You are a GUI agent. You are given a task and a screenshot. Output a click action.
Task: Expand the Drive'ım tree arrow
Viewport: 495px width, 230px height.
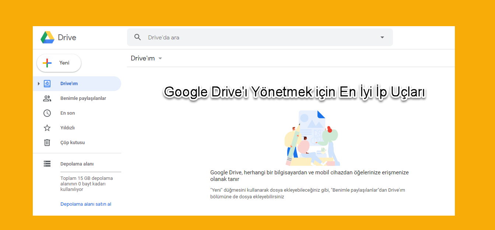pyautogui.click(x=39, y=84)
